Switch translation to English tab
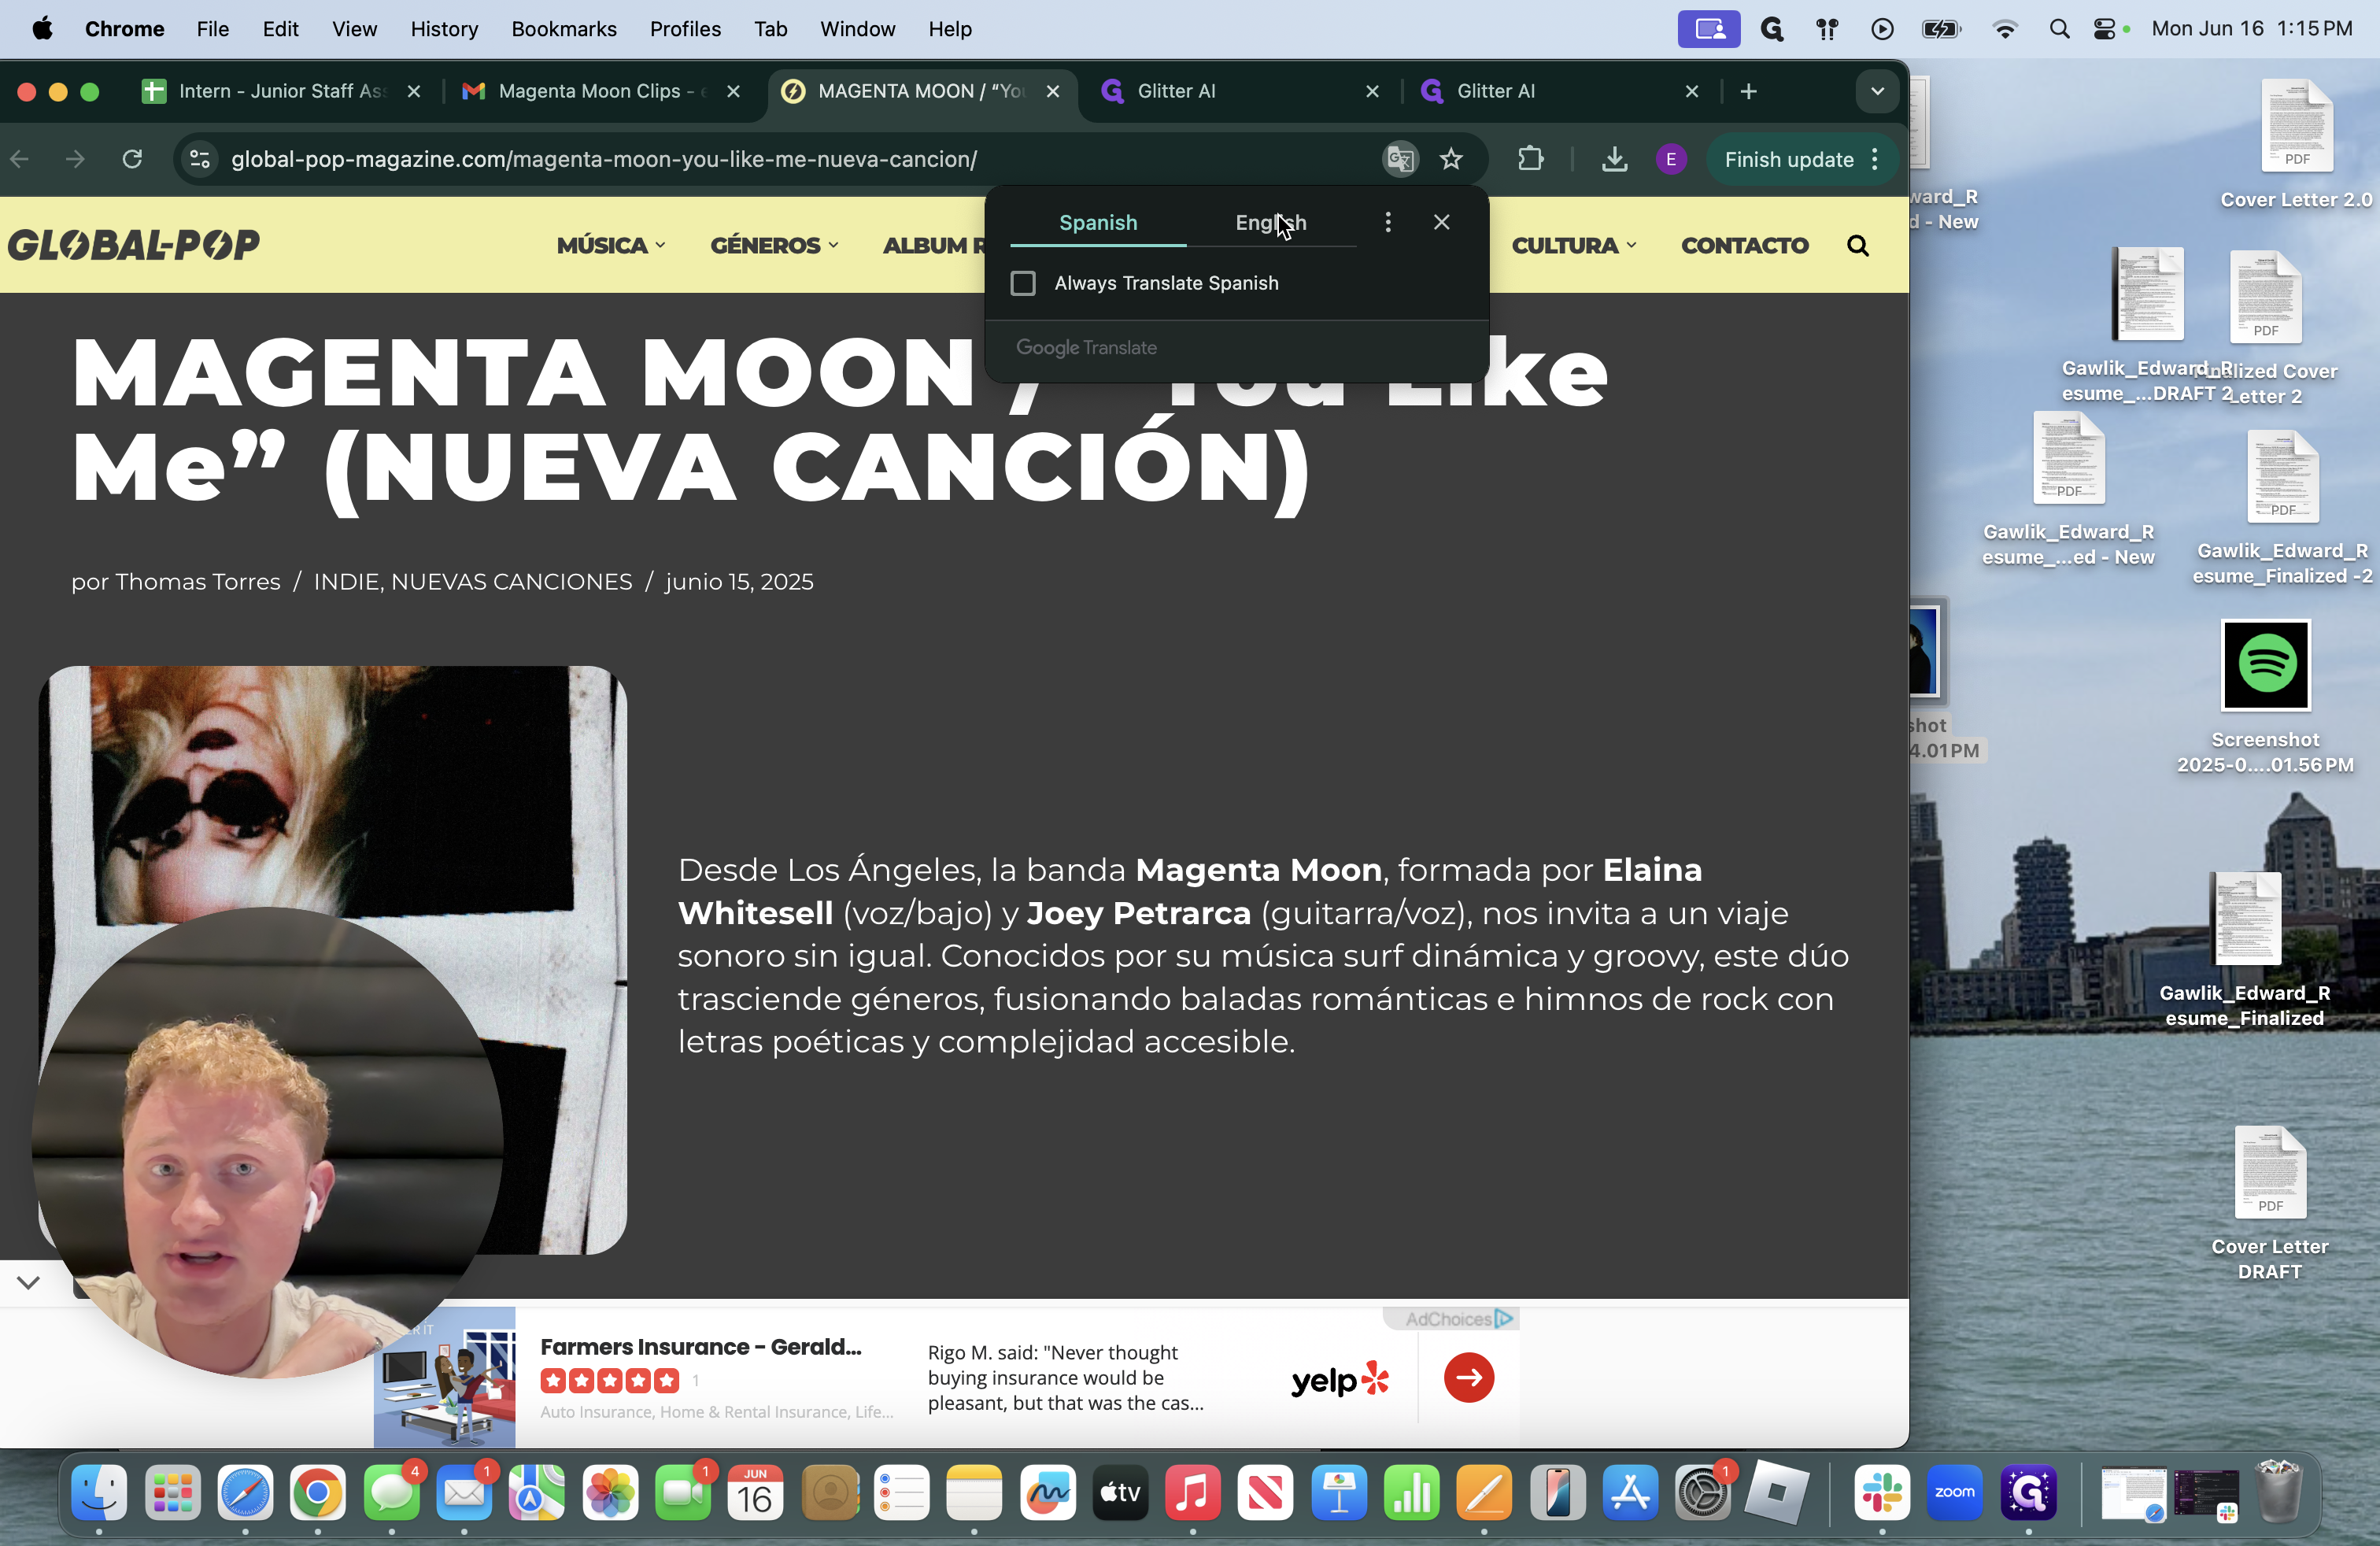The width and height of the screenshot is (2380, 1546). click(x=1270, y=222)
